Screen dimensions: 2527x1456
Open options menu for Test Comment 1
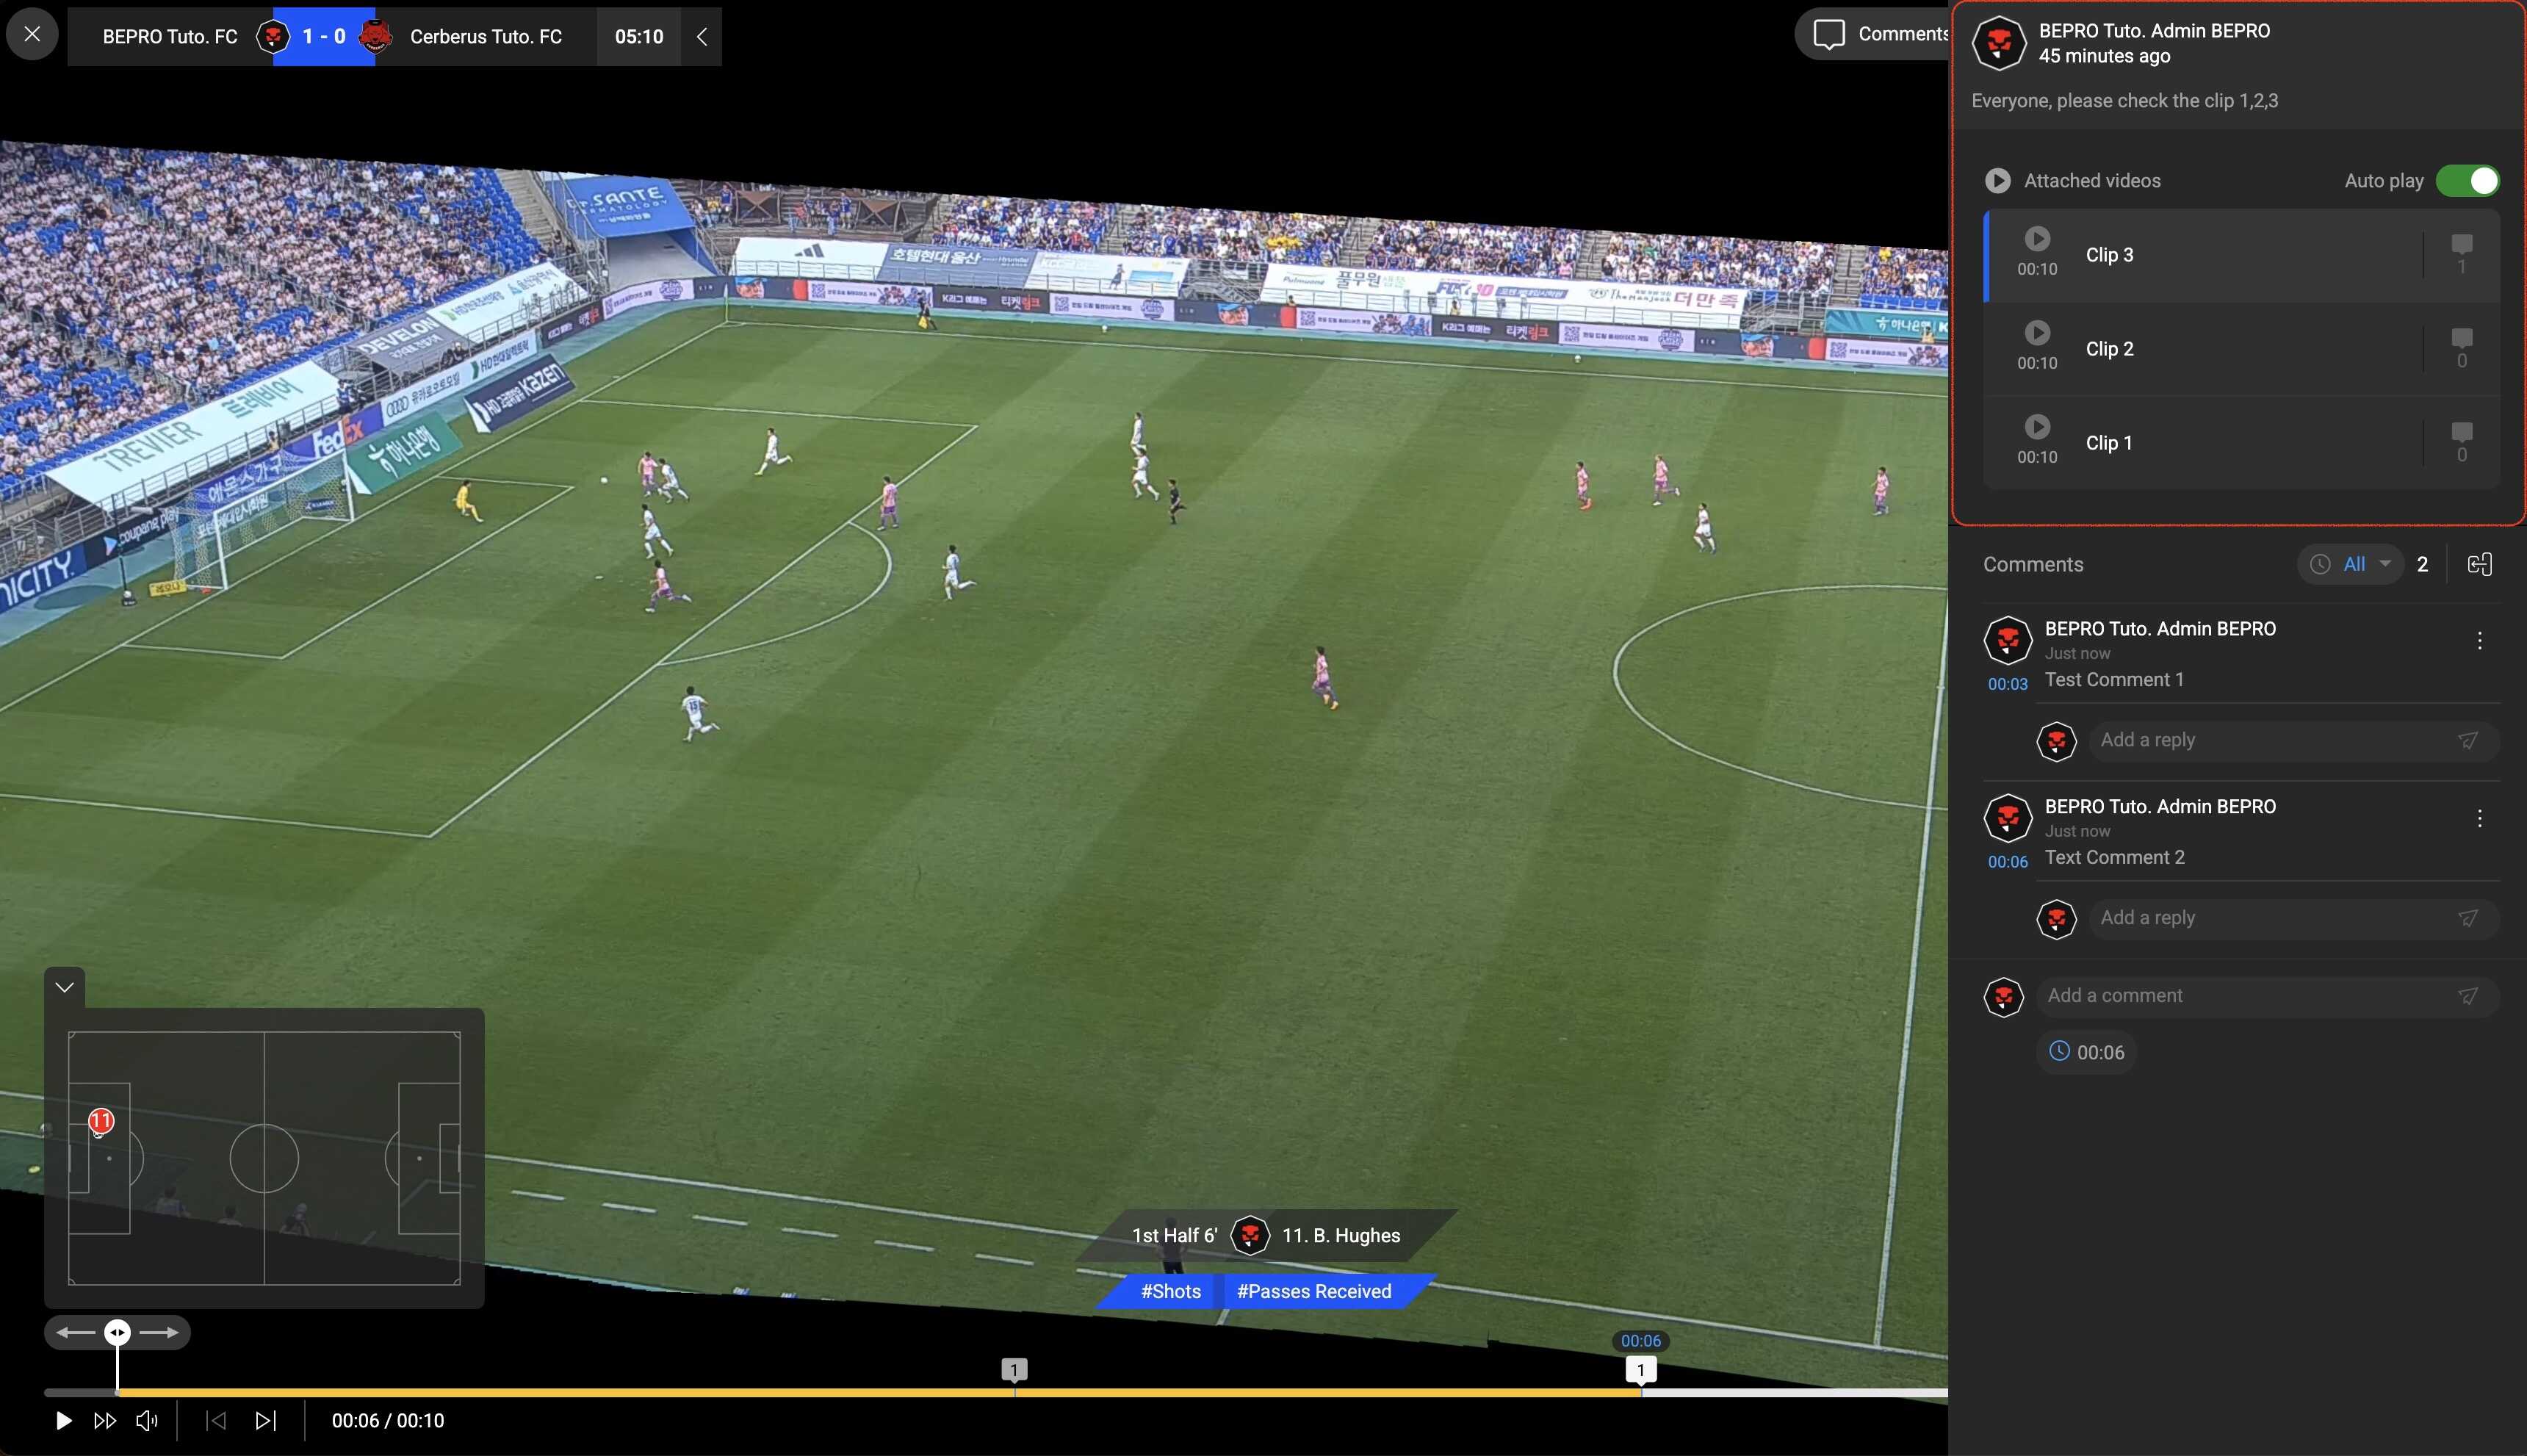[2479, 641]
